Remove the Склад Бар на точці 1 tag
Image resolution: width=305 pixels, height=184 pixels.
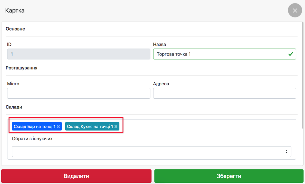coord(59,127)
